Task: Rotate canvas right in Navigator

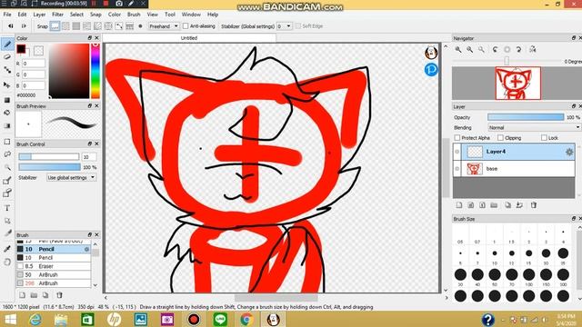Action: [519, 49]
